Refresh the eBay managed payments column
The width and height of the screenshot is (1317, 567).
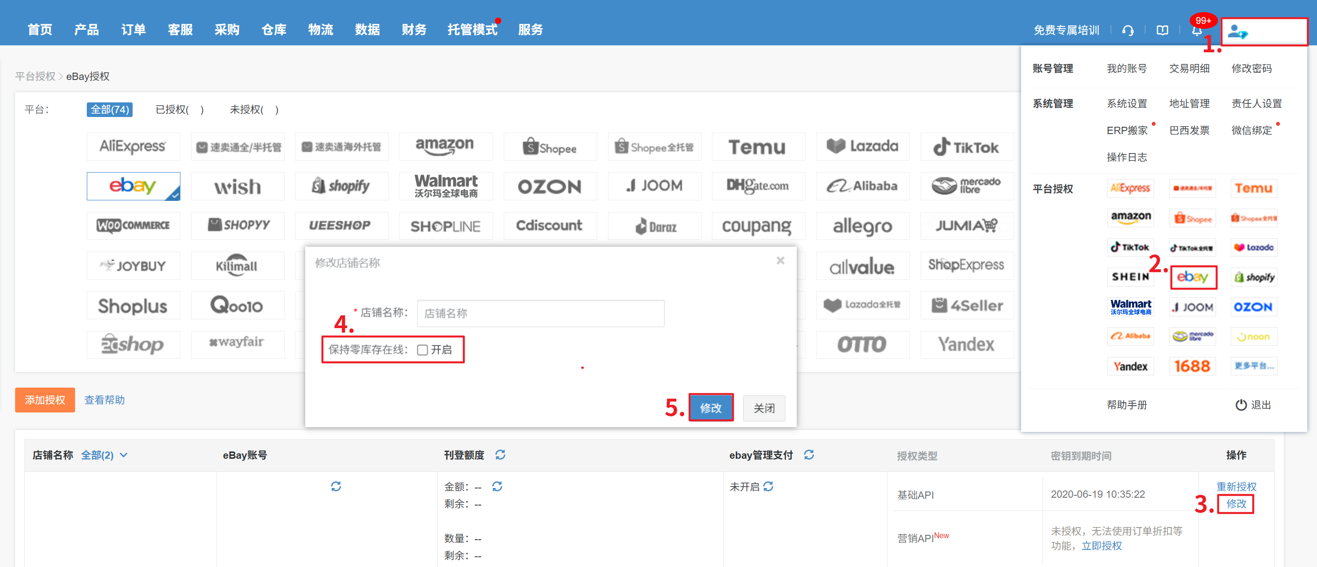click(x=808, y=454)
